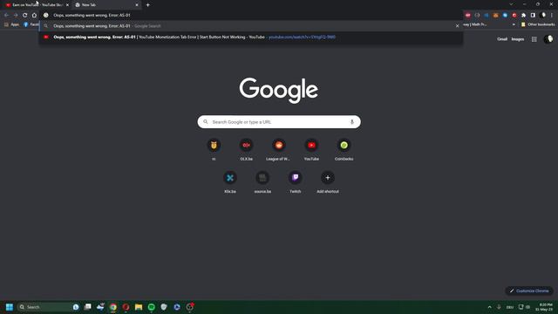Open the dark square shortcut beside Klix.ba
Image resolution: width=558 pixels, height=314 pixels.
pos(262,181)
